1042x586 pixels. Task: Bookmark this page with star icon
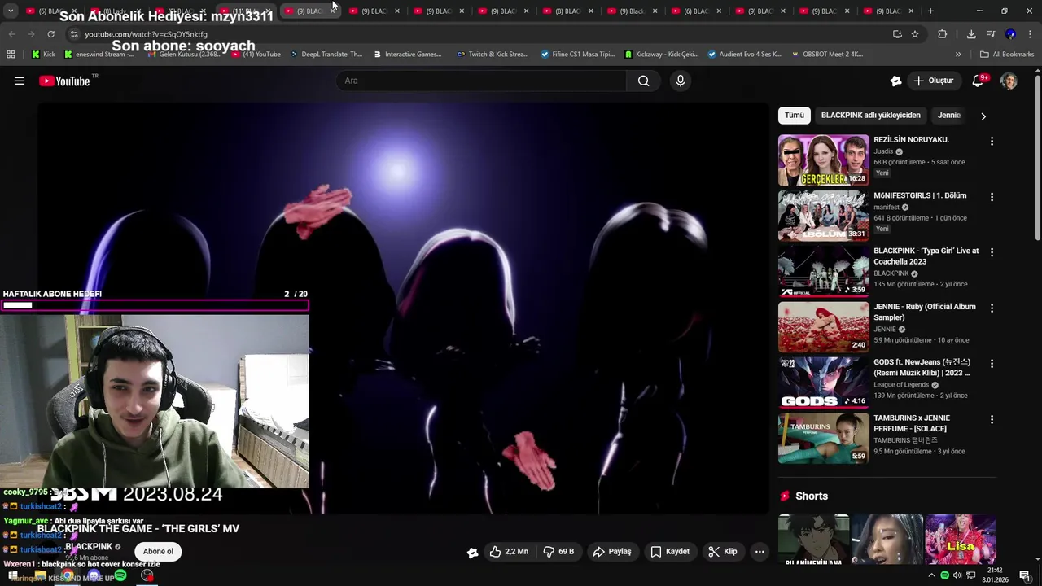coord(915,34)
